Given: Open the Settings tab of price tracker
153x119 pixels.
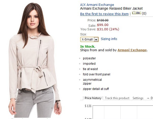Looking at the screenshot, I should pos(138,98).
